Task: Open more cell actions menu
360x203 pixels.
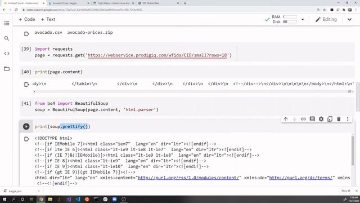Action: [348, 119]
